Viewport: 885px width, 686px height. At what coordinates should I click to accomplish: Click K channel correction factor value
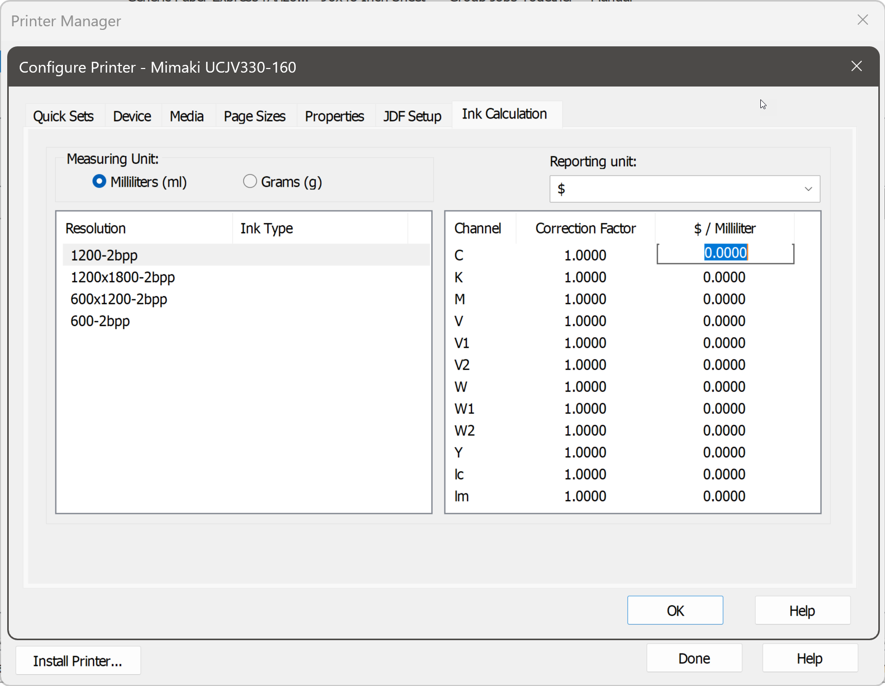coord(585,277)
